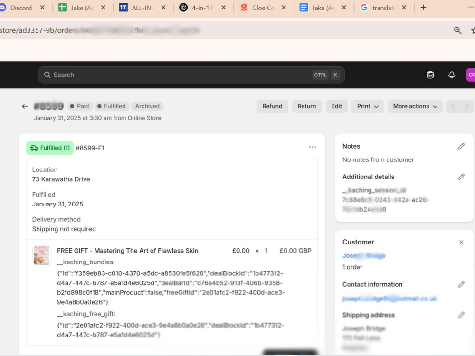This screenshot has width=475, height=356.
Task: Click the Fulfilled order status badge
Action: point(112,106)
